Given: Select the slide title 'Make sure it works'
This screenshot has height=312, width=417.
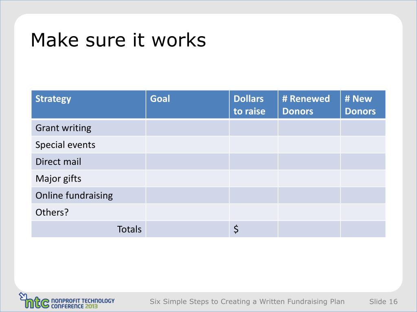Looking at the screenshot, I should (119, 40).
